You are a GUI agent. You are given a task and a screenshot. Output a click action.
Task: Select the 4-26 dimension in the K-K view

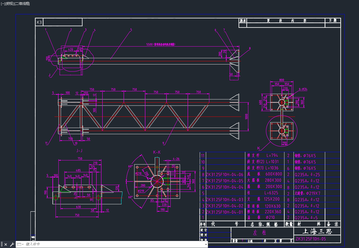coord(176,159)
